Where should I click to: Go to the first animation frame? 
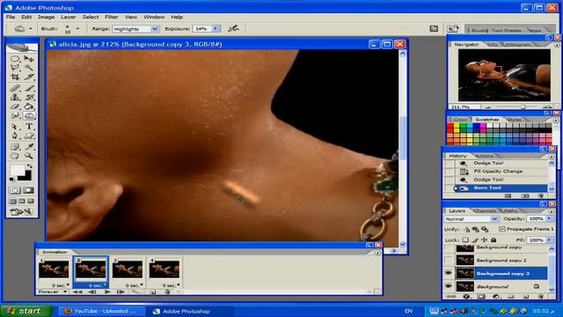point(77,291)
